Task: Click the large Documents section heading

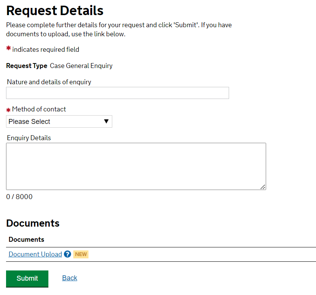Action: coord(33,223)
